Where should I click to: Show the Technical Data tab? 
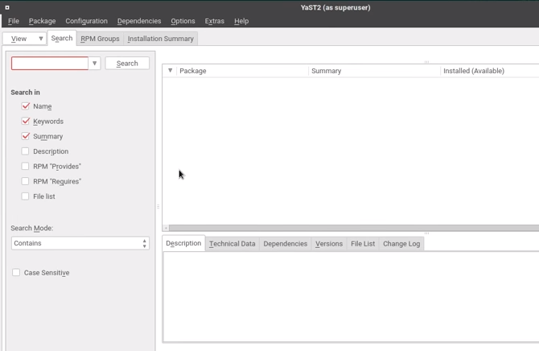[232, 244]
